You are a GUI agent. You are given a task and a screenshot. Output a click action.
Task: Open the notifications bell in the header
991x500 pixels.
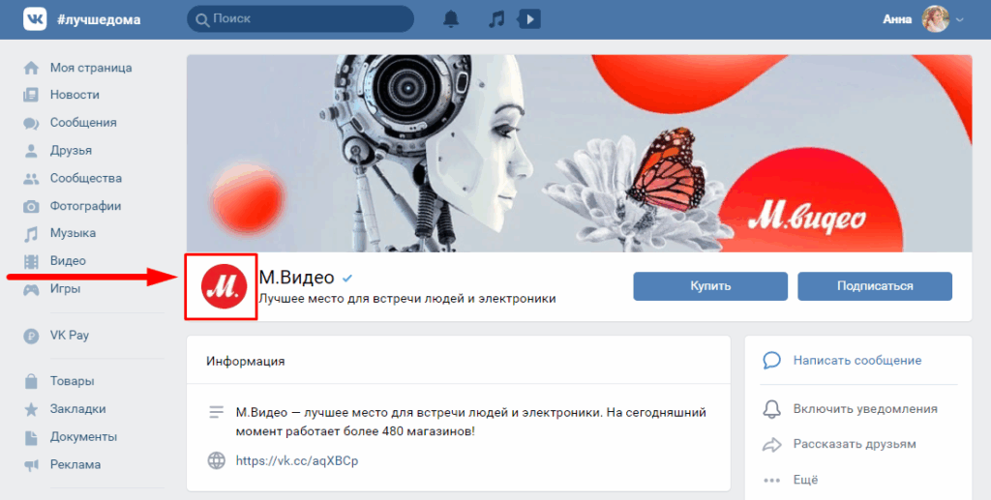[451, 19]
